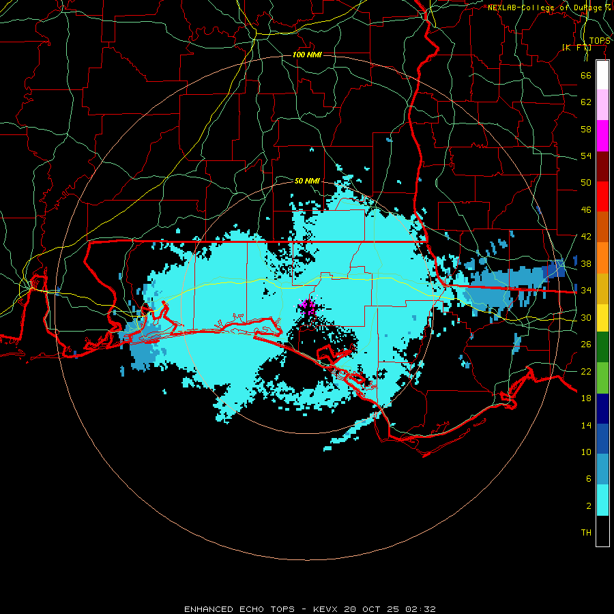Click the '54' legend value
The image size is (614, 614).
(586, 156)
